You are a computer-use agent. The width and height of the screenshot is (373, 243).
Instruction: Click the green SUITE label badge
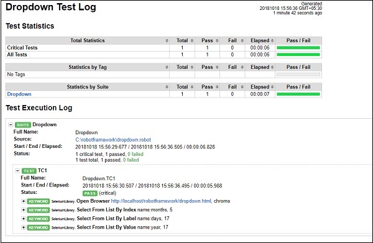[x=23, y=125]
